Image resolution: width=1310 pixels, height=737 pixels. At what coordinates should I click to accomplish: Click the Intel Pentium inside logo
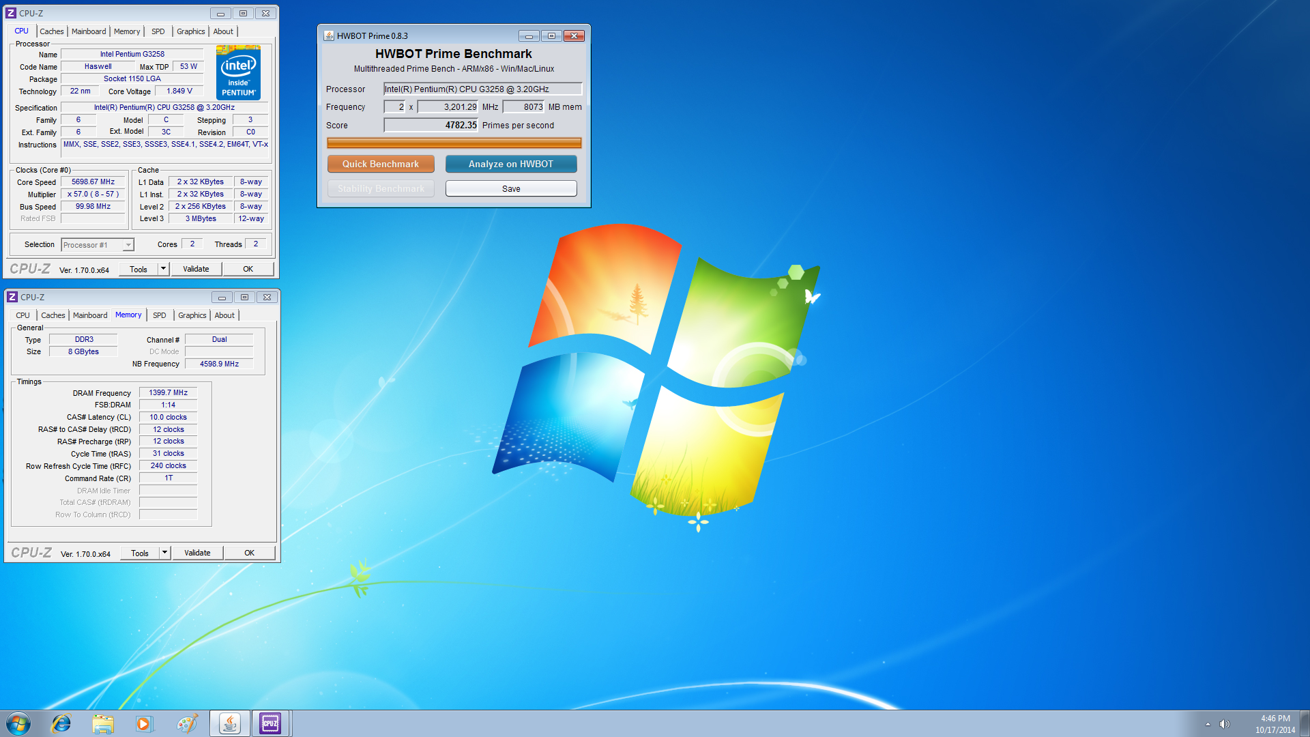pyautogui.click(x=238, y=72)
